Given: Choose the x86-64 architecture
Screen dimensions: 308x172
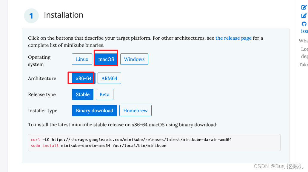Looking at the screenshot, I should [84, 78].
